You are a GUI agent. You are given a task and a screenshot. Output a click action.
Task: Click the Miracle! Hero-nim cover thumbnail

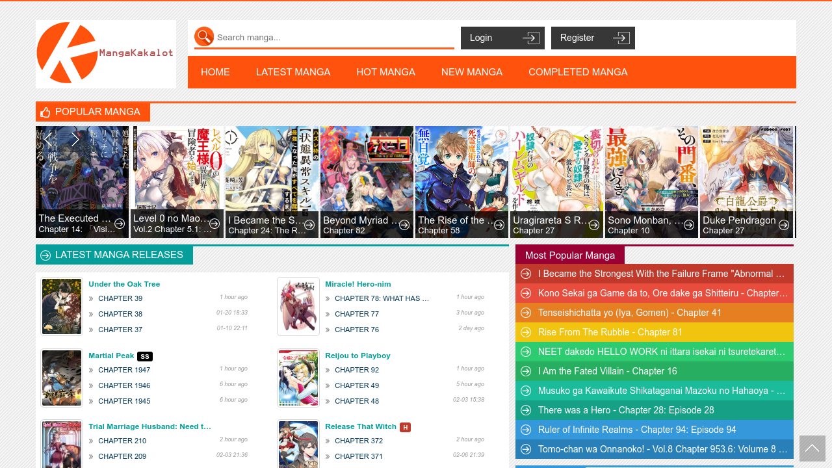(x=298, y=306)
